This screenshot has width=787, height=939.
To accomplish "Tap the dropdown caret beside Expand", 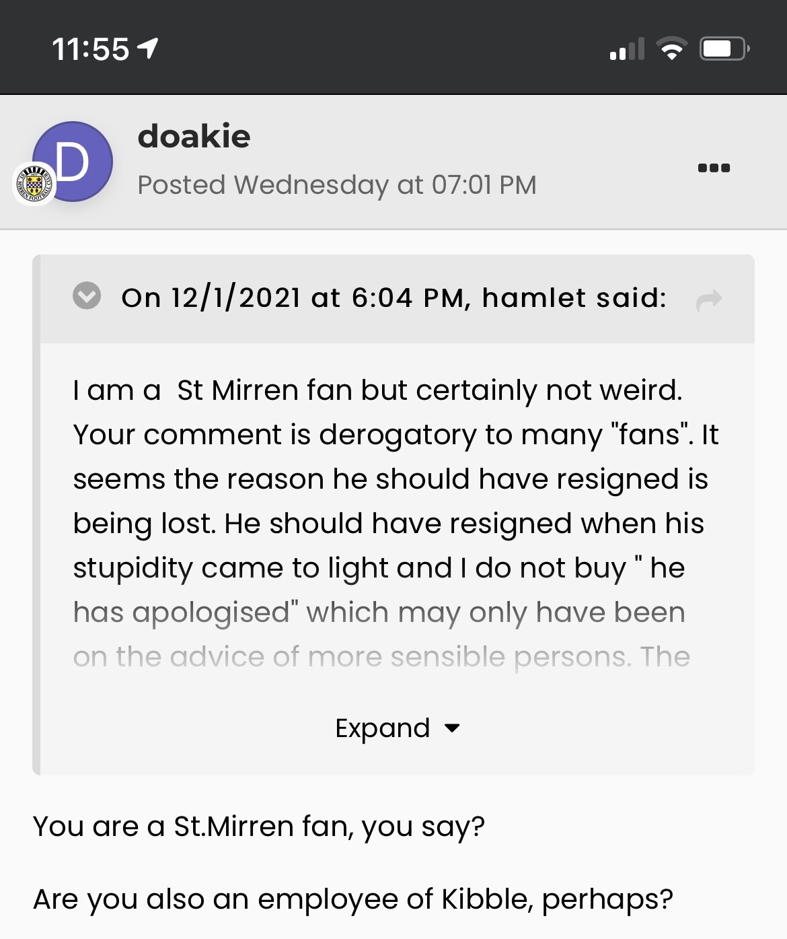I will [x=453, y=728].
